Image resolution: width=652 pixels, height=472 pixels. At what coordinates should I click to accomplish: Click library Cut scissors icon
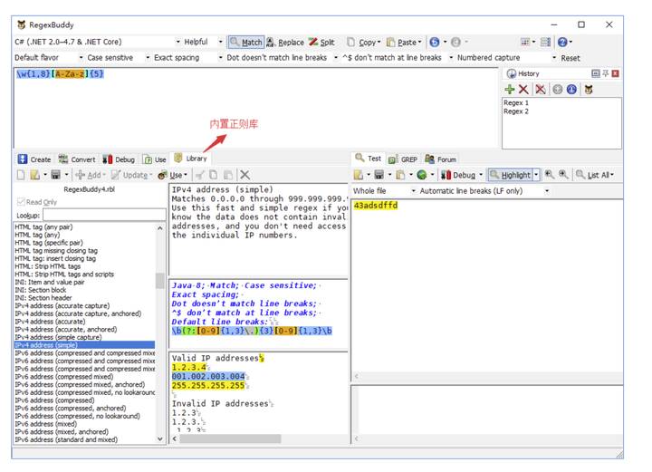[200, 175]
